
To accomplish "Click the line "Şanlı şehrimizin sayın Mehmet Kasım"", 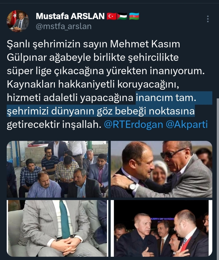I will pos(93,44).
